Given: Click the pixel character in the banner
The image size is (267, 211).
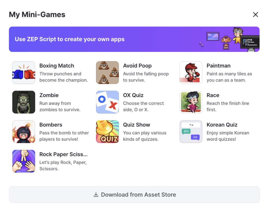Looking at the screenshot, I should click(x=238, y=36).
